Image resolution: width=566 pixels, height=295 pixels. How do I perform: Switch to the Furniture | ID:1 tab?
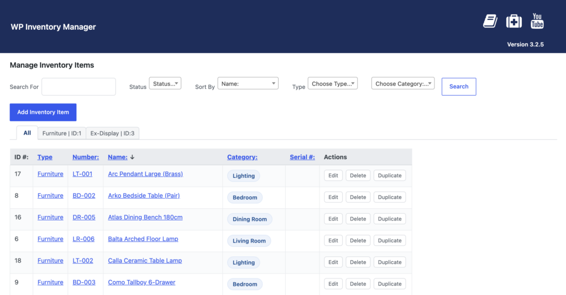click(x=62, y=133)
